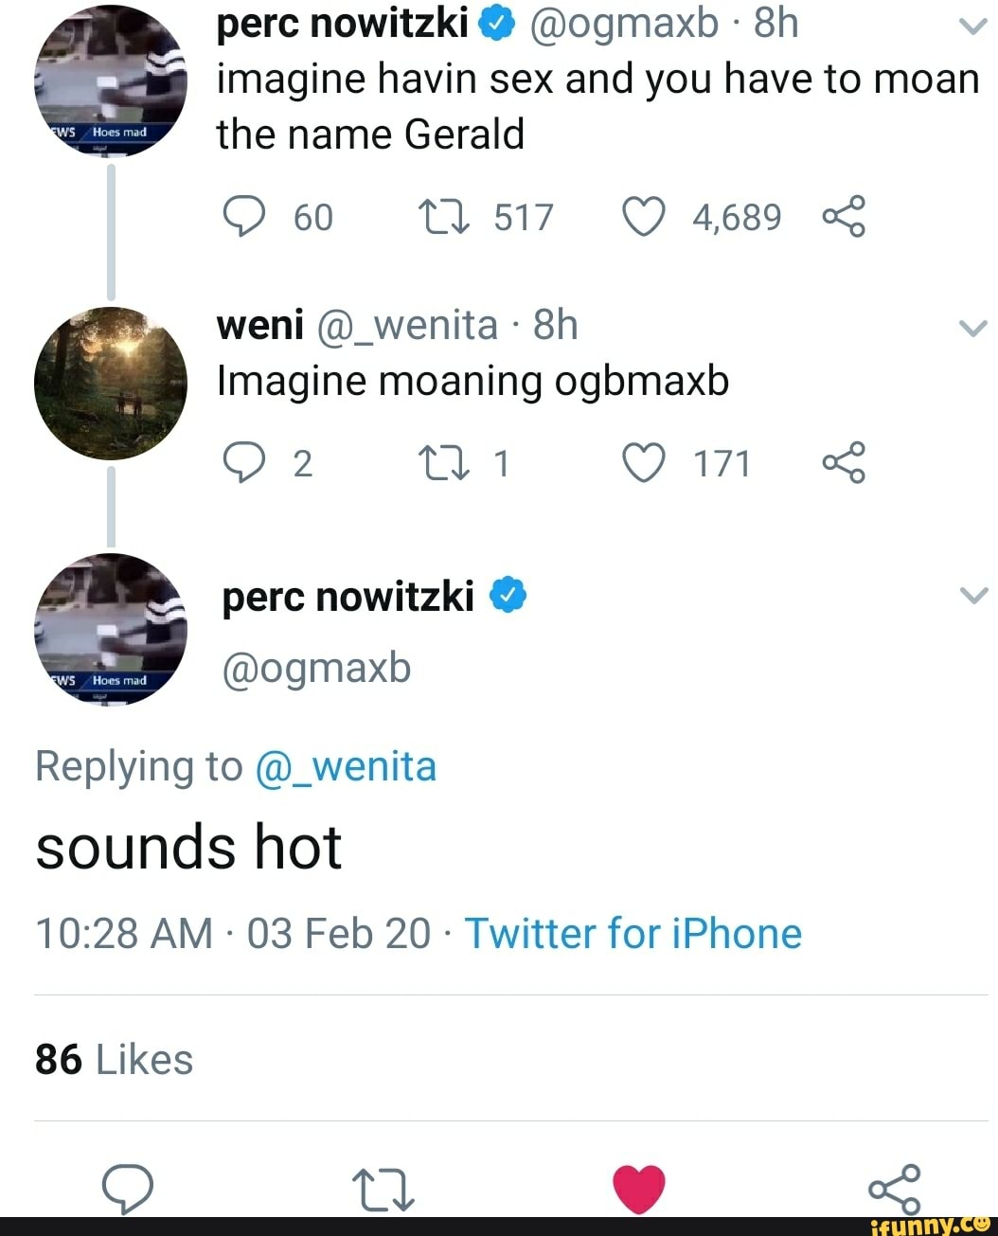The height and width of the screenshot is (1236, 998).
Task: Open the first tweet's chevron menu
Action: pos(972,27)
